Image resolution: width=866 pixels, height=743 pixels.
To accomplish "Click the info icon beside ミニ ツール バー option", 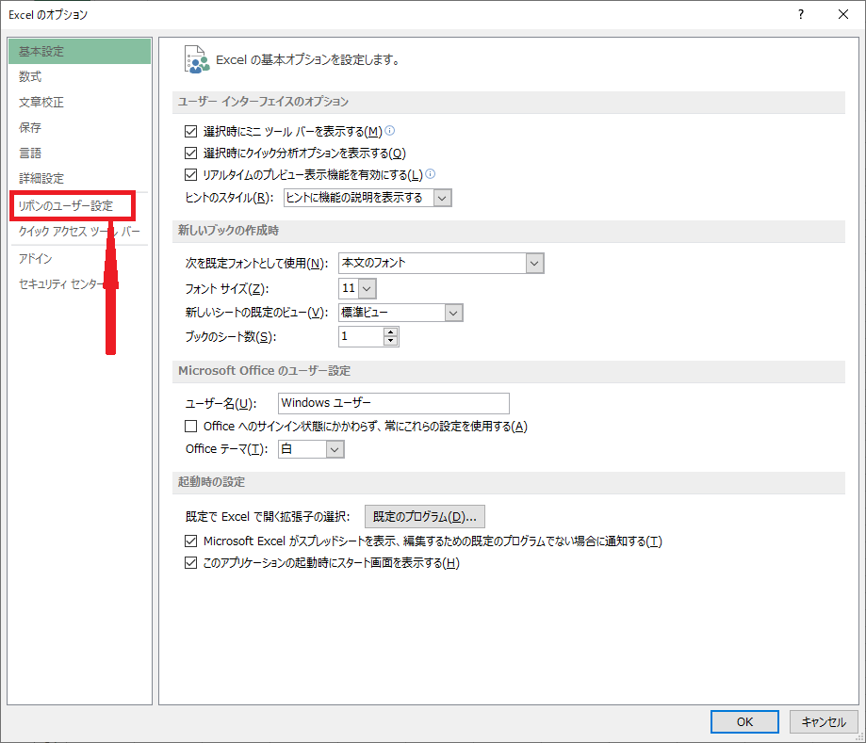I will (390, 131).
